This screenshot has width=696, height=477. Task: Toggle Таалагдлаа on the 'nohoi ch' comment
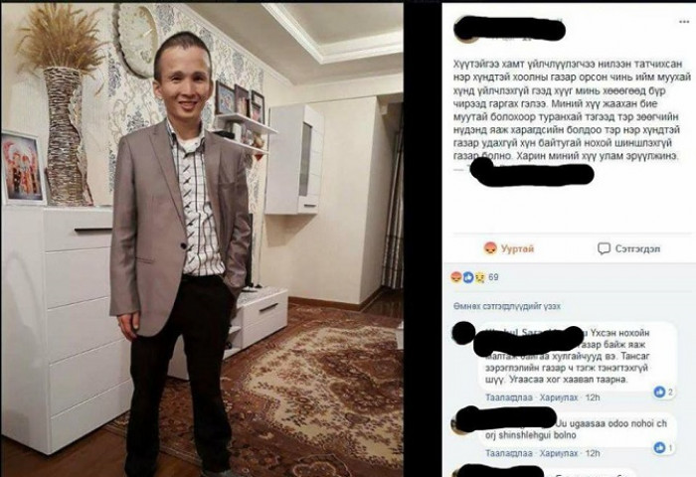(509, 453)
